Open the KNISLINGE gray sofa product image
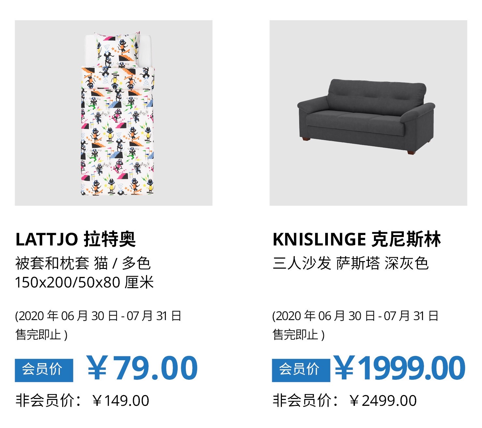Screen dimensions: 482x428 point(368,113)
